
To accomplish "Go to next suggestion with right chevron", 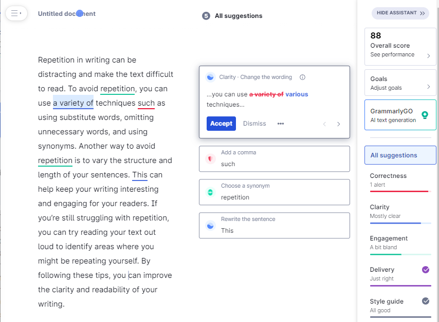I will [338, 124].
